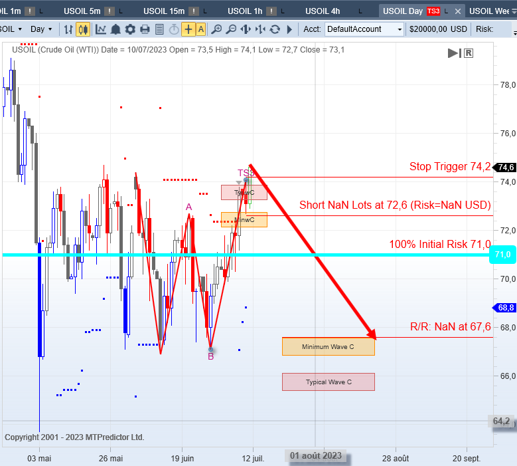Toggle the auto 'A' mode button

(201, 29)
